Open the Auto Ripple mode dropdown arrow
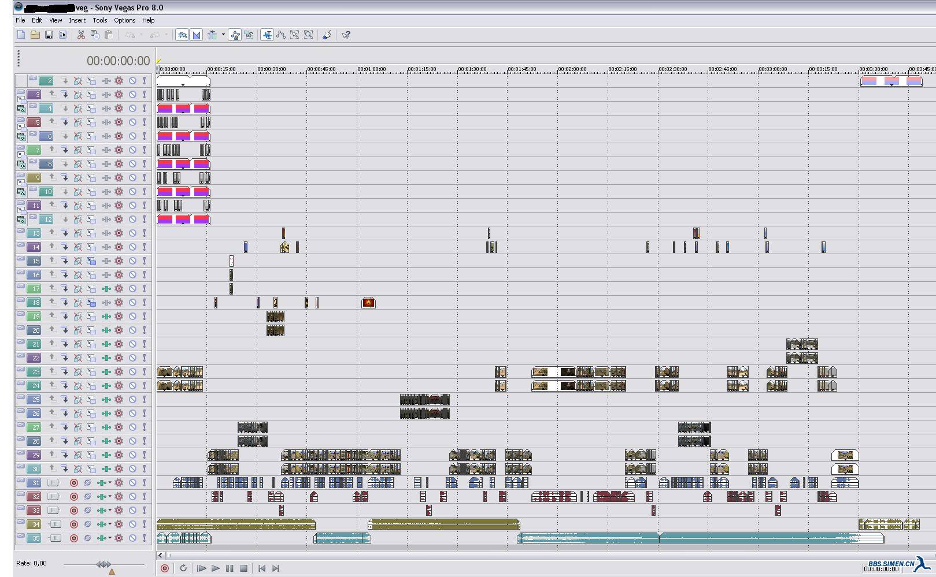The image size is (936, 577). click(223, 35)
